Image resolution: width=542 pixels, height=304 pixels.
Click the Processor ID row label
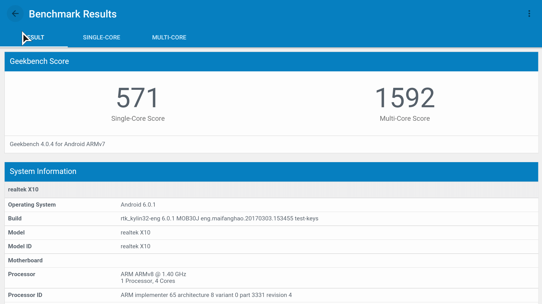[25, 295]
